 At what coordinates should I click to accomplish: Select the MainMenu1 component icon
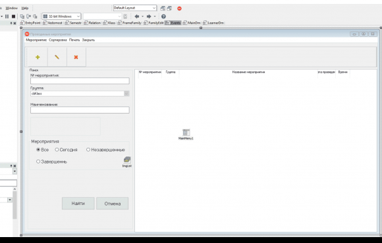pyautogui.click(x=186, y=133)
